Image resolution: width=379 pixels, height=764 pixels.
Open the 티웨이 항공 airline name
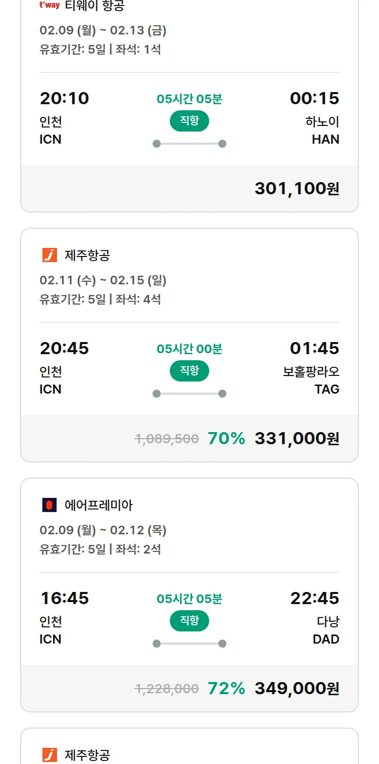click(x=94, y=6)
